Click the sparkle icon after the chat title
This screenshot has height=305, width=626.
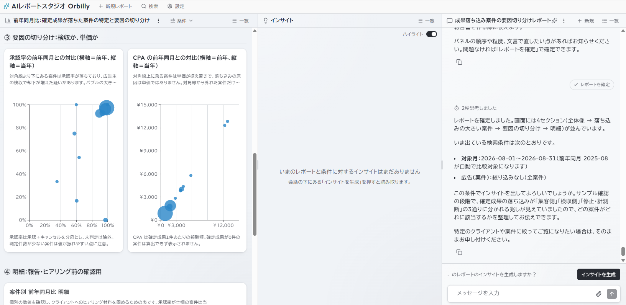click(x=554, y=21)
